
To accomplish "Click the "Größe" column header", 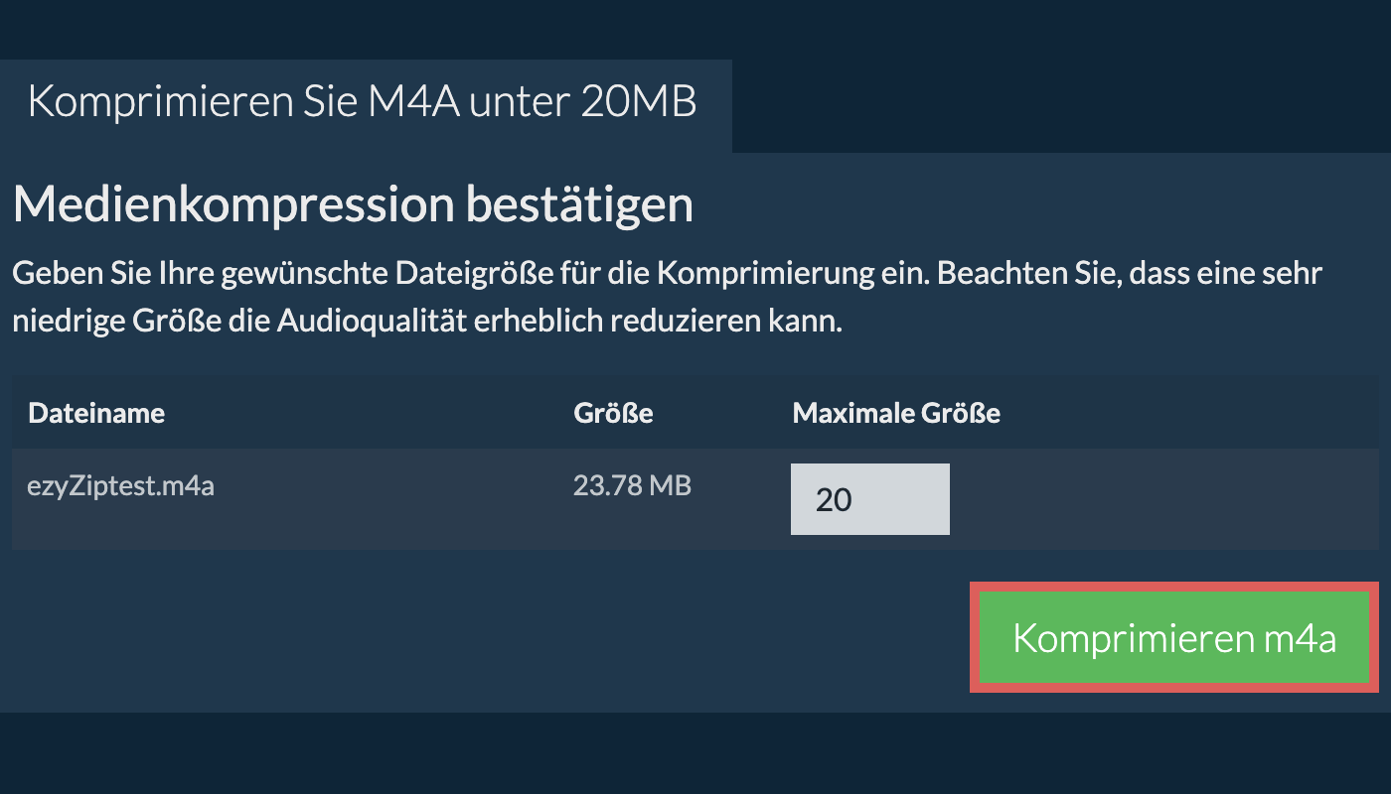I will (613, 413).
